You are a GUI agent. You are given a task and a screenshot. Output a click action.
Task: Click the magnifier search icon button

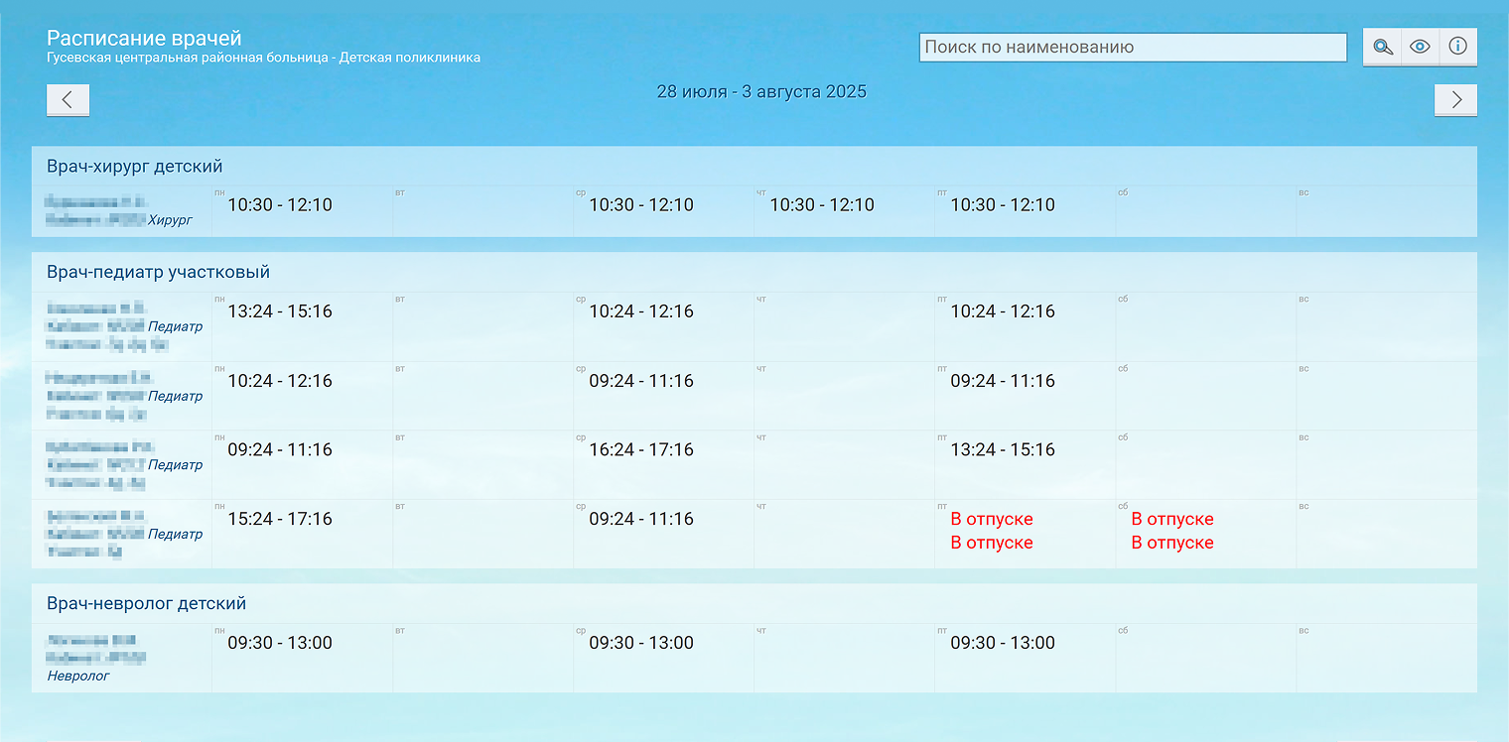(x=1382, y=47)
